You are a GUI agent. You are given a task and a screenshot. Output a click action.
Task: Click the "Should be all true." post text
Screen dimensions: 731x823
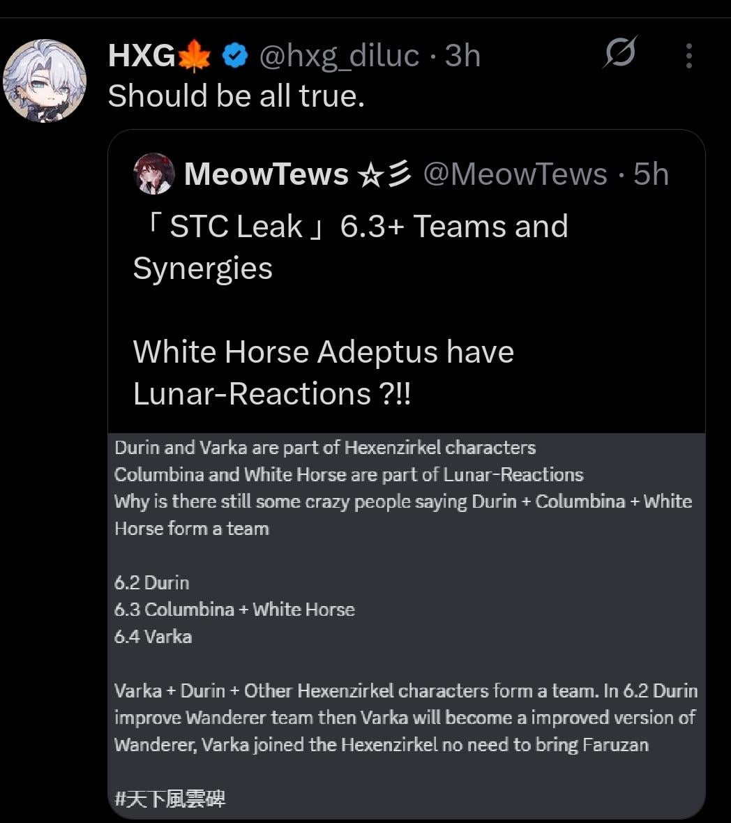pos(236,96)
